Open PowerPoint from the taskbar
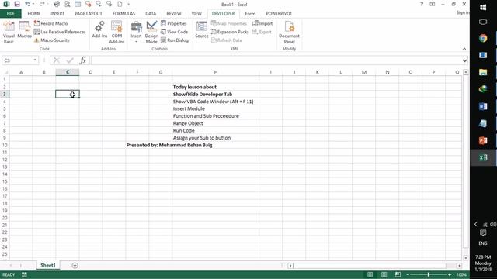 coord(483,140)
